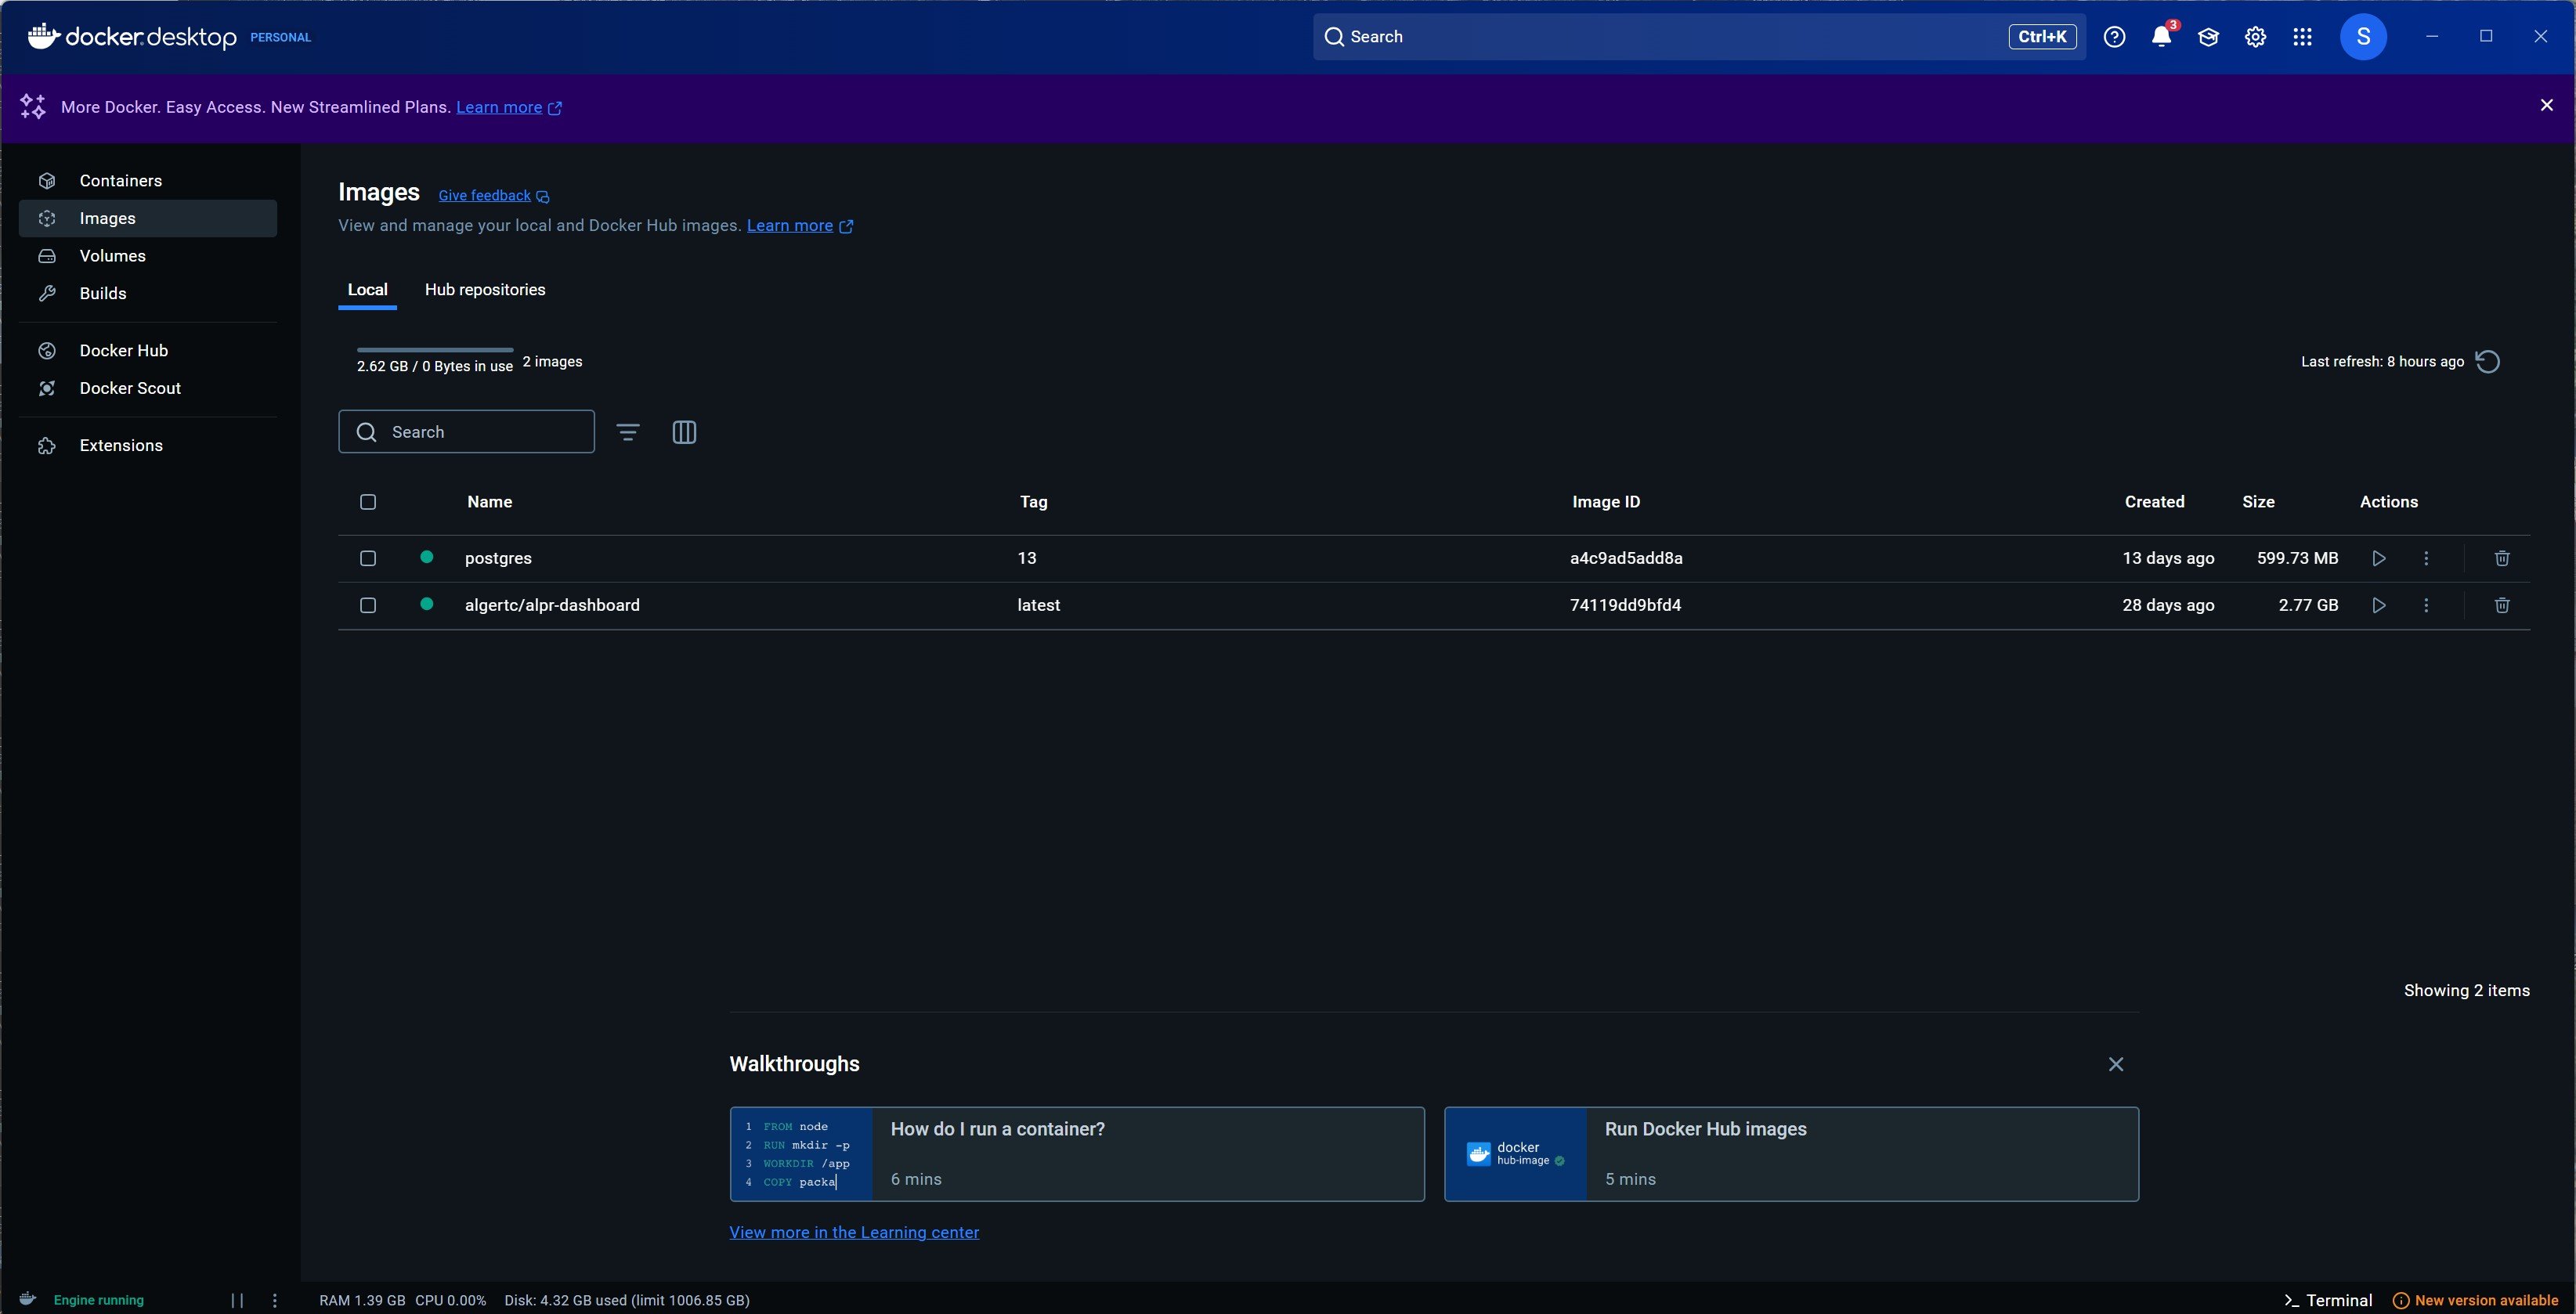
Task: Open View more in the Learning center
Action: [854, 1233]
